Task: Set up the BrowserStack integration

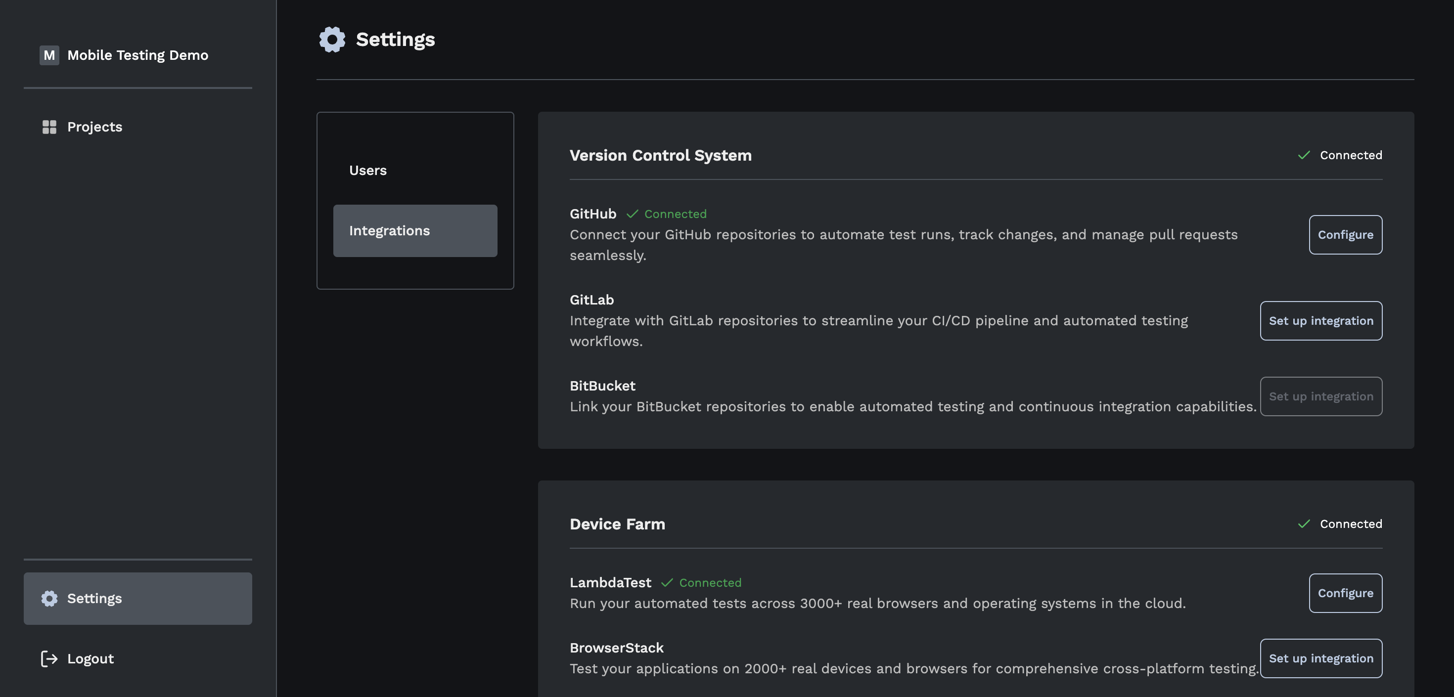Action: [x=1321, y=658]
